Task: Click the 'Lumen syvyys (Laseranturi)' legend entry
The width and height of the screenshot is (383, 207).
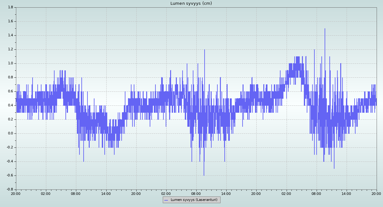Action: pos(194,200)
